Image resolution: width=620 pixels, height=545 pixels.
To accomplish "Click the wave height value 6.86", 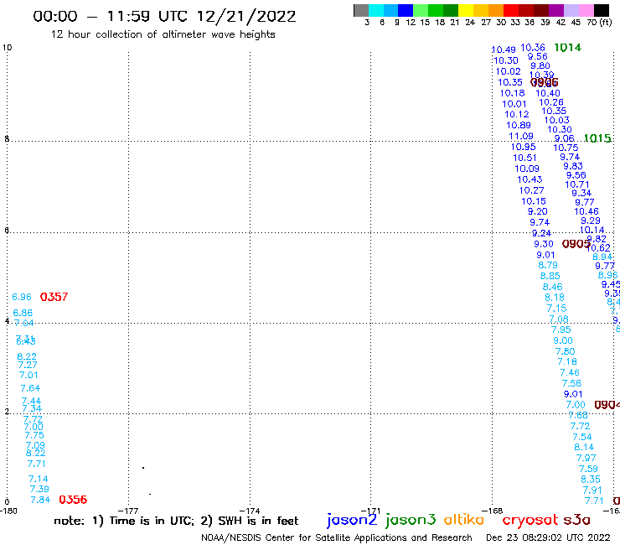I will [23, 313].
